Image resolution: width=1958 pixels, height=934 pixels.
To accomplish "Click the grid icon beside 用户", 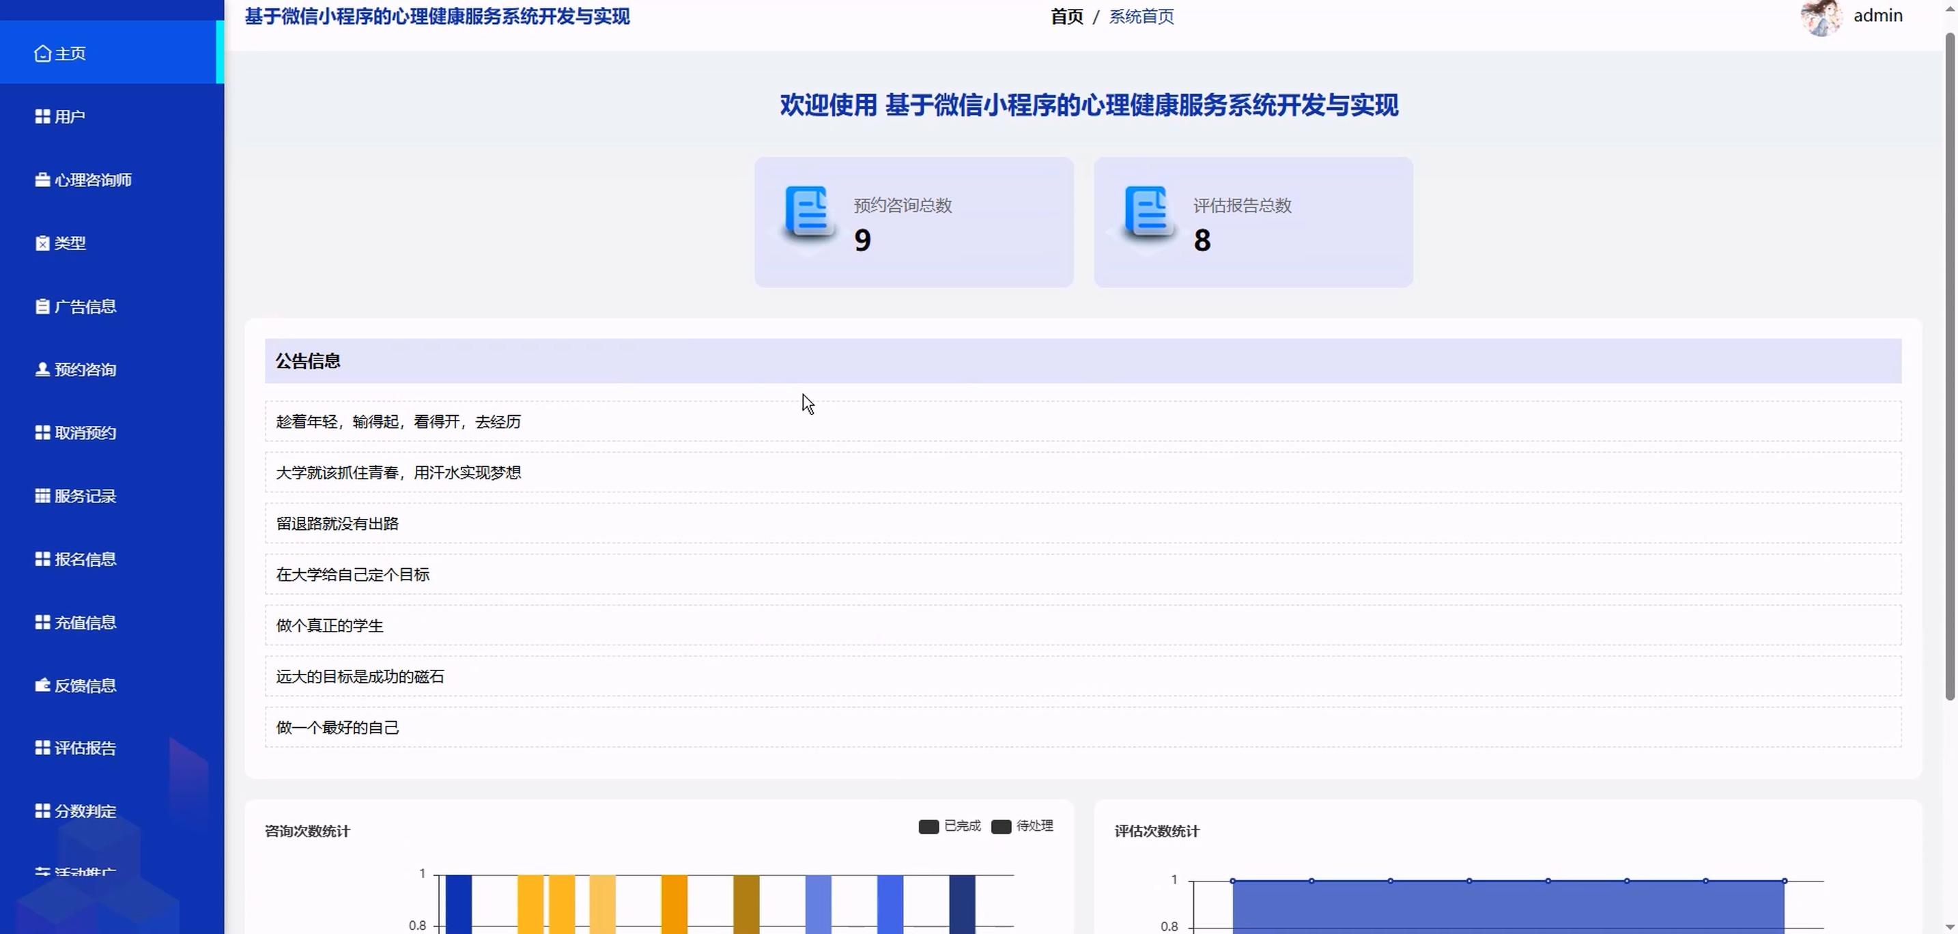I will tap(42, 116).
